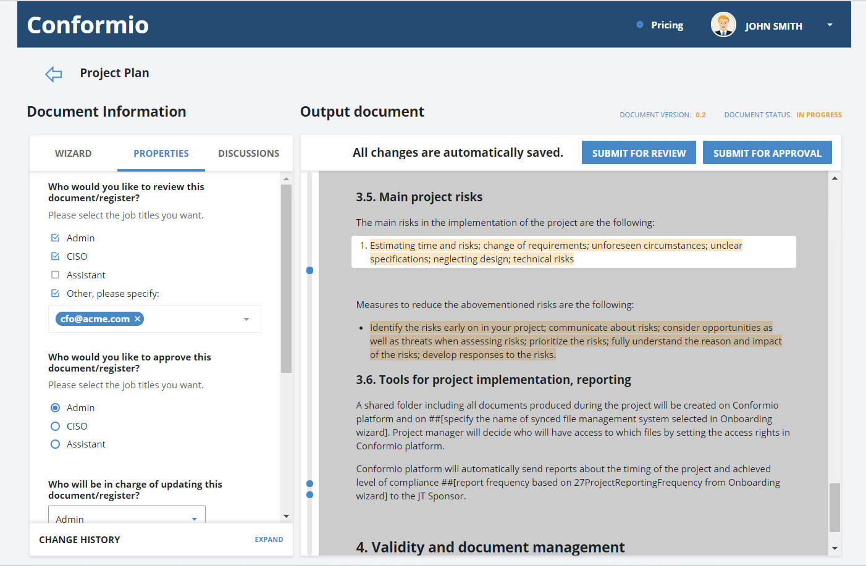
Task: Click the 'Project Plan' title
Action: coord(114,73)
